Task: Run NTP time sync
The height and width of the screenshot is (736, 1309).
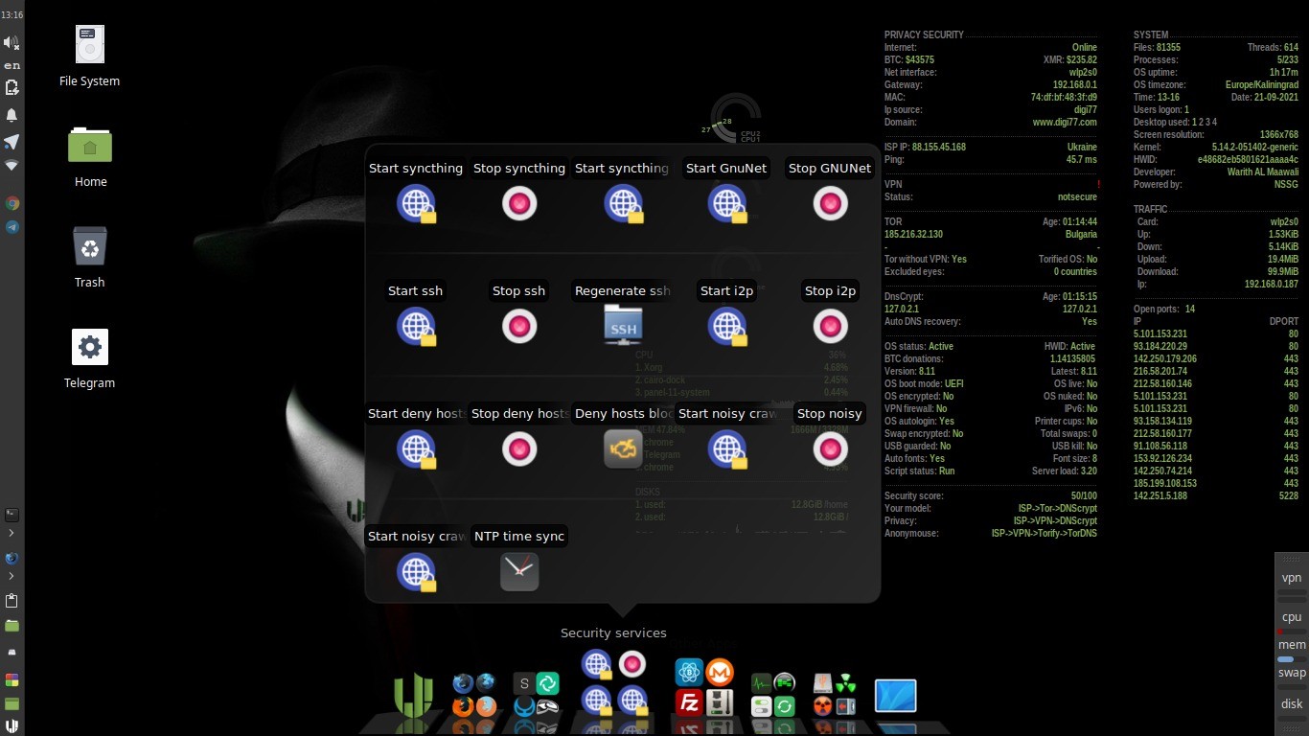Action: (519, 571)
